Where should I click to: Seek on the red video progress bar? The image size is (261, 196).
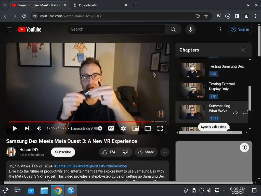(88, 122)
